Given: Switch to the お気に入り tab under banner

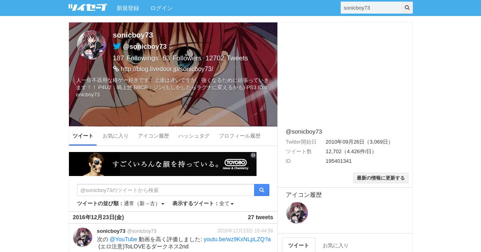Looking at the screenshot, I should (115, 136).
